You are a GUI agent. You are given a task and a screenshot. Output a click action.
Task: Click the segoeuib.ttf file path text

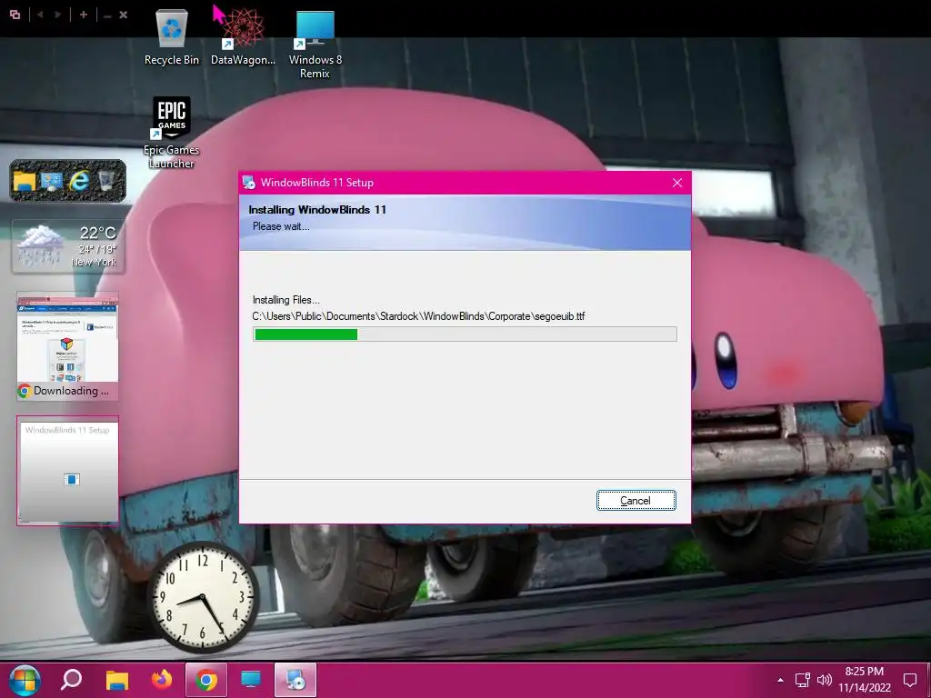(x=418, y=316)
